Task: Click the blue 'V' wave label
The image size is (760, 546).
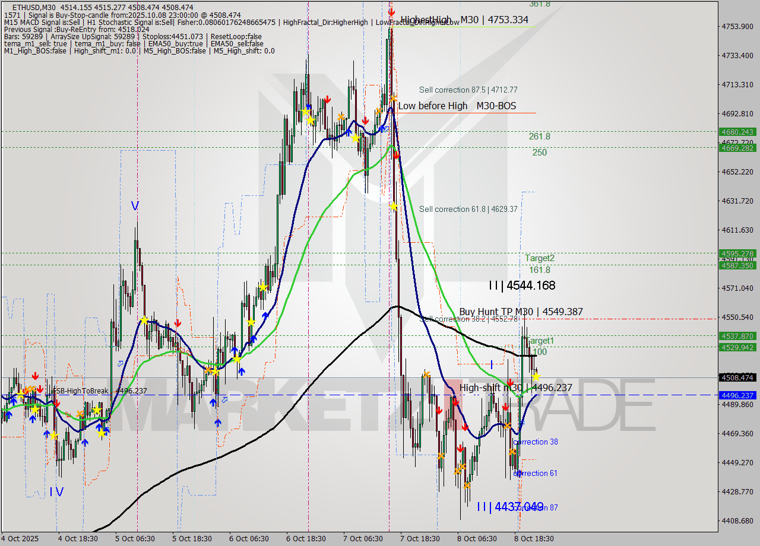Action: click(x=135, y=206)
